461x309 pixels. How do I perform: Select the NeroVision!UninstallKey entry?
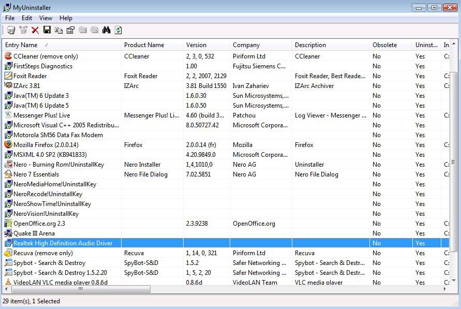tap(46, 213)
